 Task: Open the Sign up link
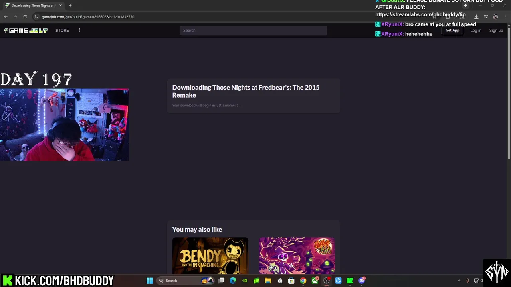(496, 30)
